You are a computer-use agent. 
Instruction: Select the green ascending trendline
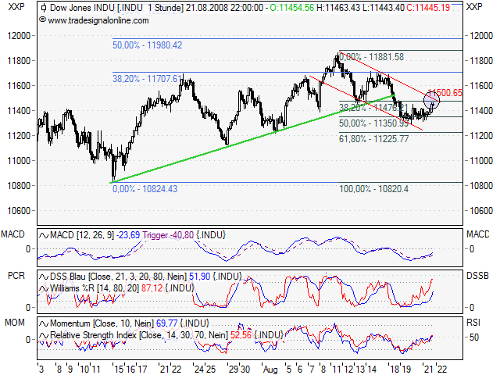252,139
